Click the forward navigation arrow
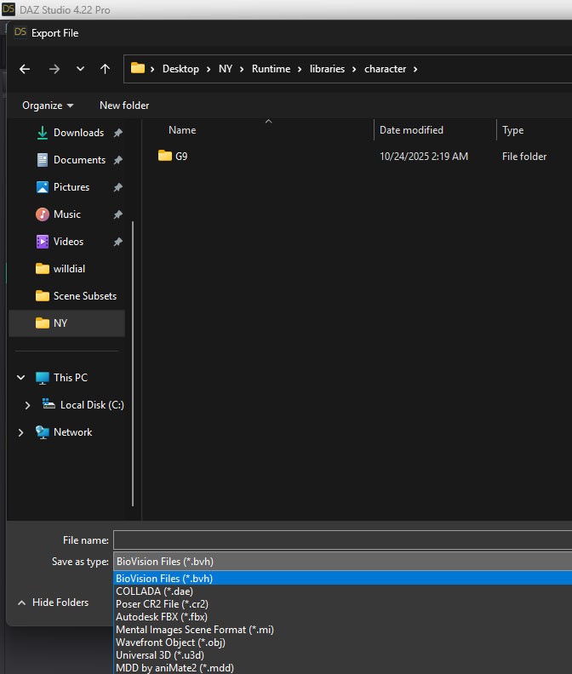Screen dimensions: 572x674 point(54,69)
